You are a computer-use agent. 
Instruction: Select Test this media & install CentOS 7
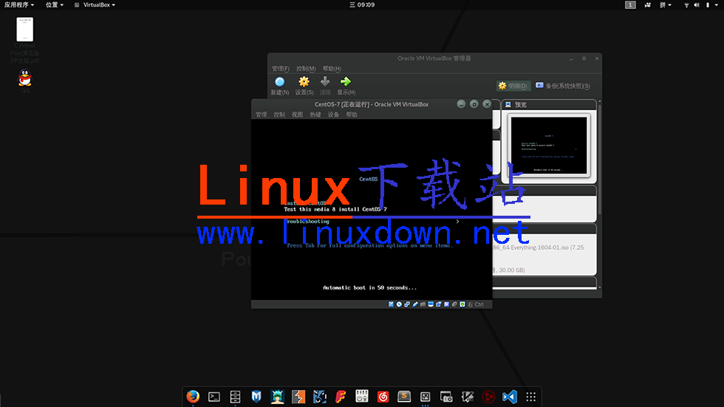pyautogui.click(x=335, y=209)
